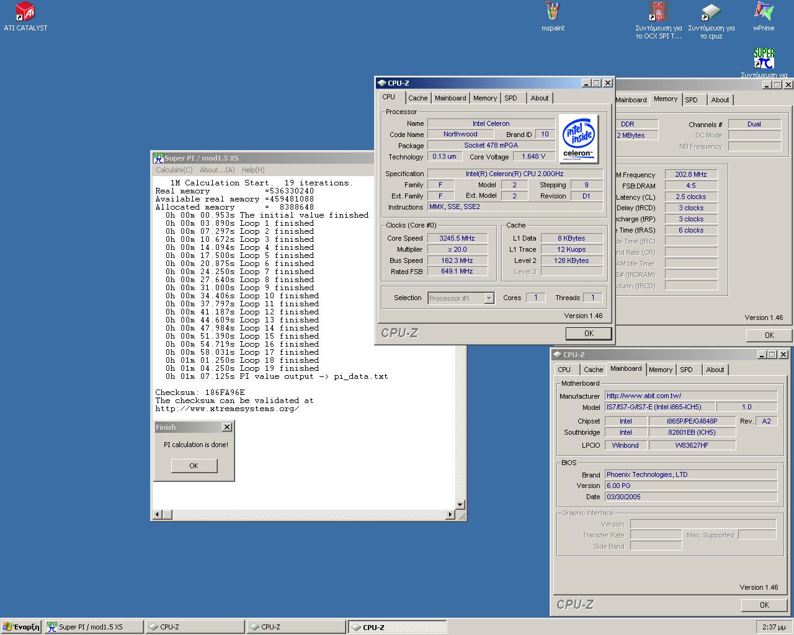Viewport: 794px width, 635px height.
Task: Open the Processor #1 selection dropdown
Action: 461,298
